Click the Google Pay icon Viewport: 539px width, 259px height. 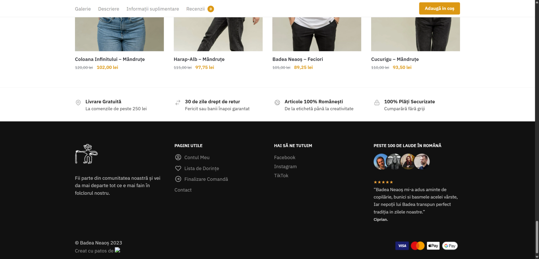(x=450, y=246)
